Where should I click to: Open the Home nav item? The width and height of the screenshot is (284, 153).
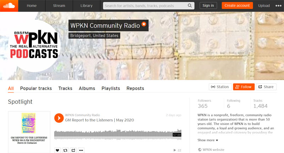[x=32, y=6]
